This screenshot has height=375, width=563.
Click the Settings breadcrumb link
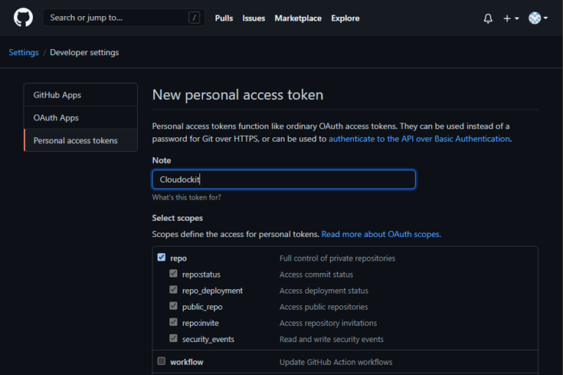pyautogui.click(x=23, y=53)
